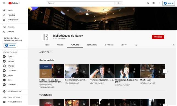Click into the Search text field
Viewport: 177px width, 106px height.
(81, 3)
